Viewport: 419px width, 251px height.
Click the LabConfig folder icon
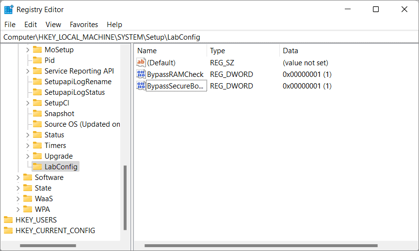pos(37,167)
